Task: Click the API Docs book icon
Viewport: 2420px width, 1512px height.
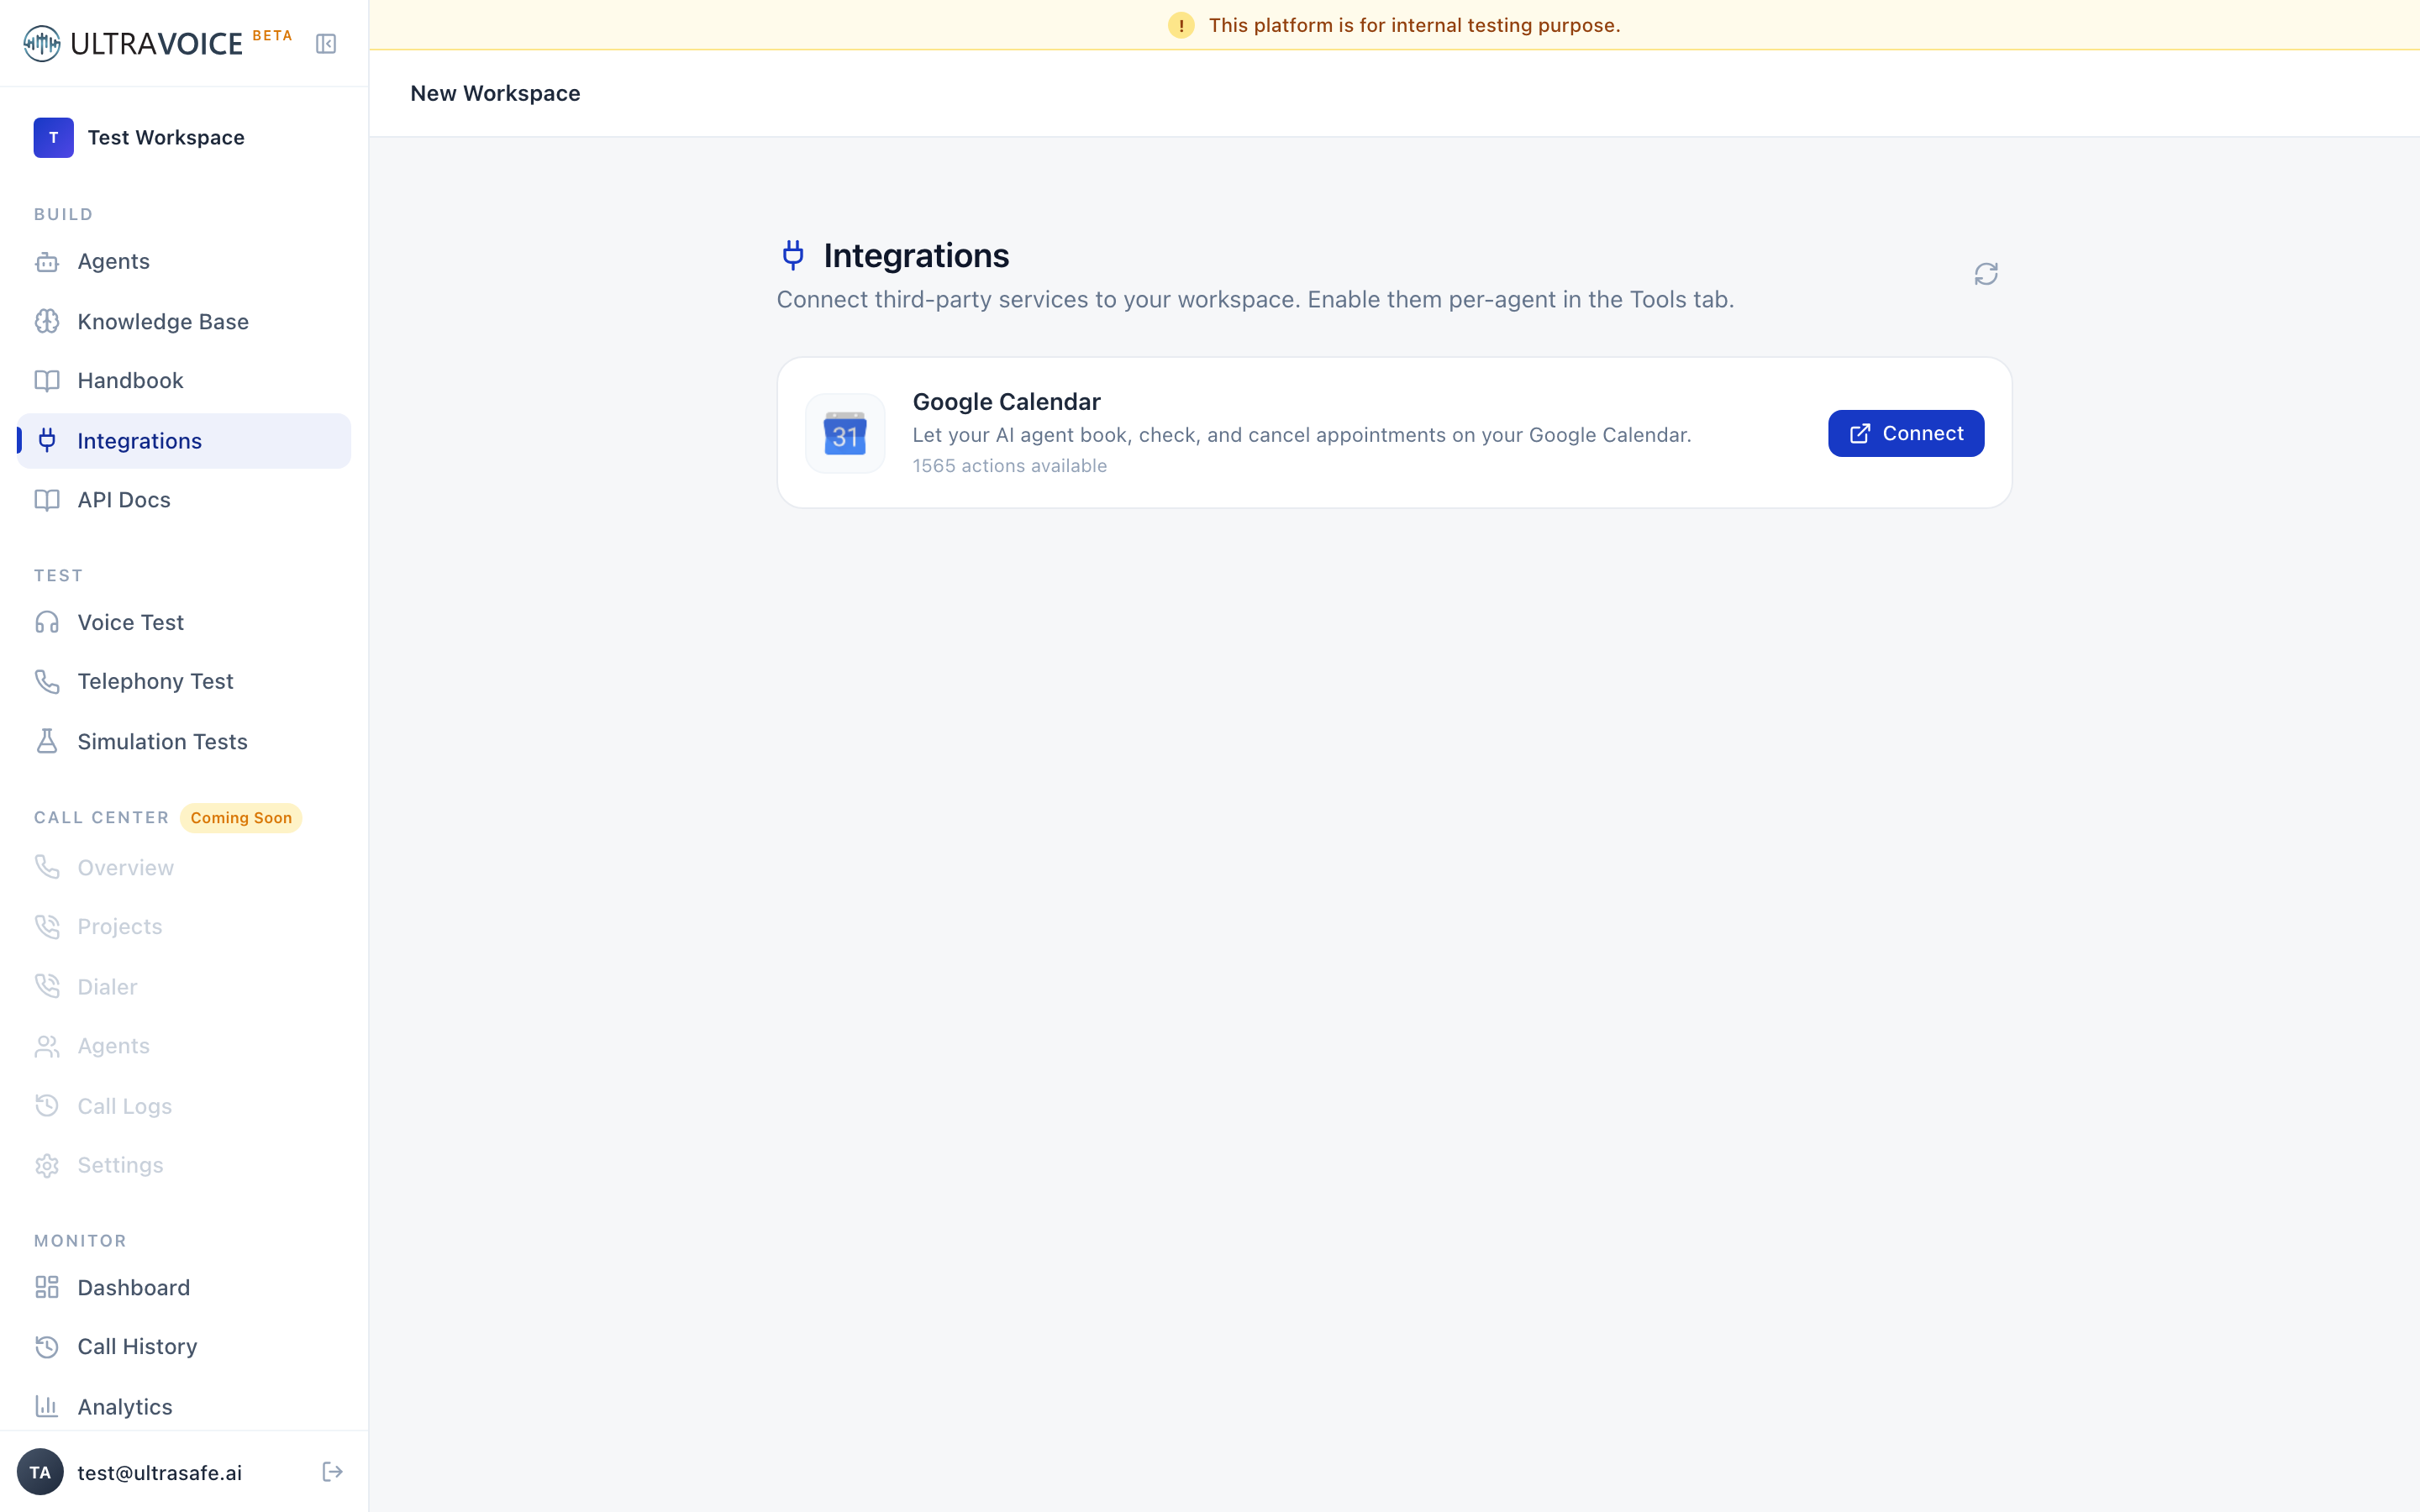Action: coord(47,500)
